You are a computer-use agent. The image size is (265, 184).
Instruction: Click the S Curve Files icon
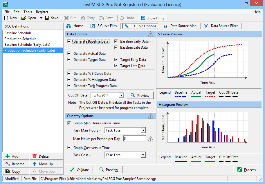93,26
